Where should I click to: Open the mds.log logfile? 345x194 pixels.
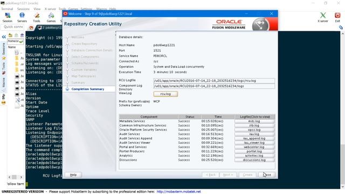coord(254,121)
